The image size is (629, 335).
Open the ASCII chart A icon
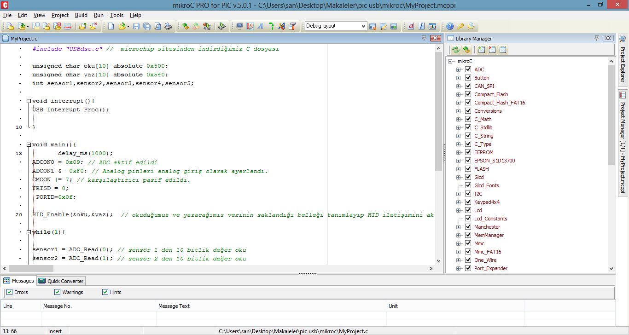tap(260, 26)
